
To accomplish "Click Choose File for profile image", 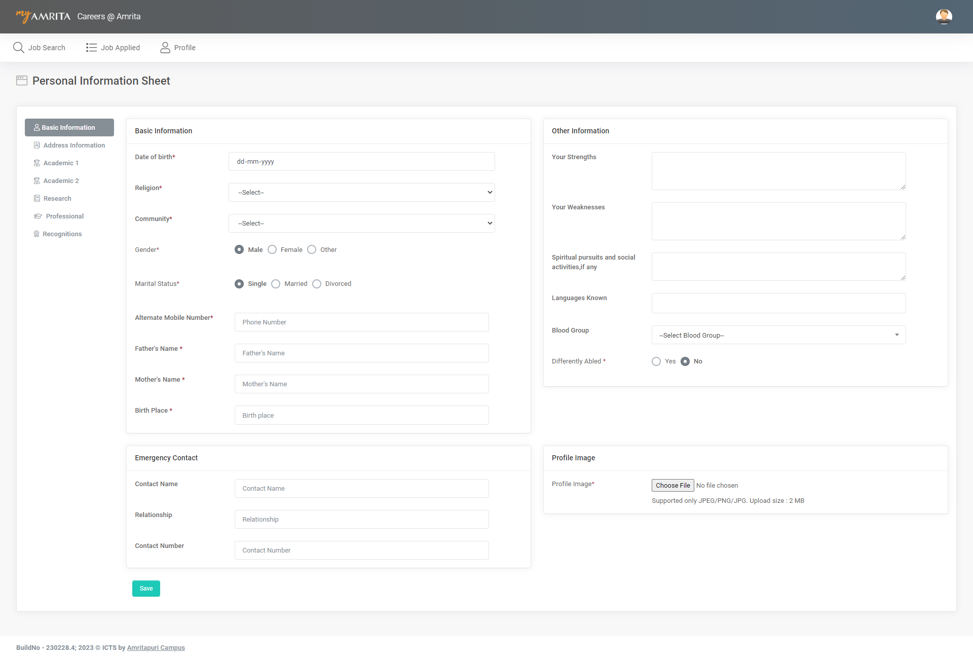I will (x=672, y=486).
